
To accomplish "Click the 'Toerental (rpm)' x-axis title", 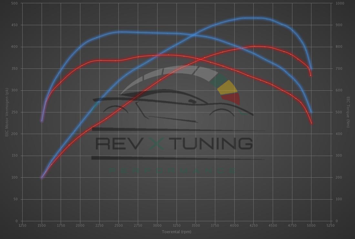I will click(x=177, y=232).
